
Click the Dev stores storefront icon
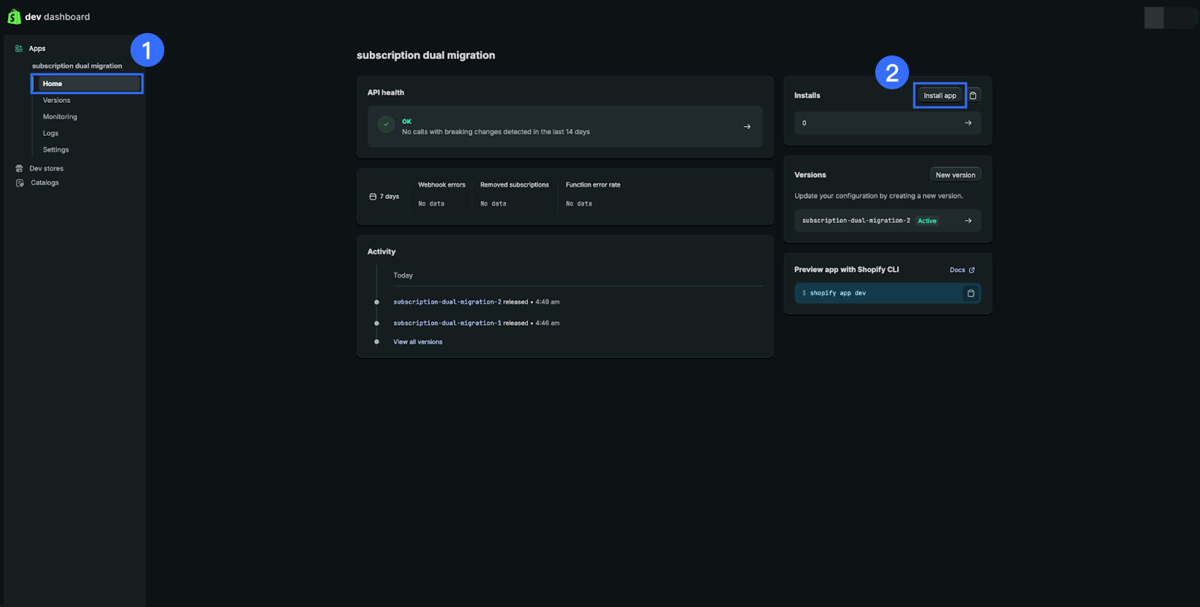tap(19, 169)
